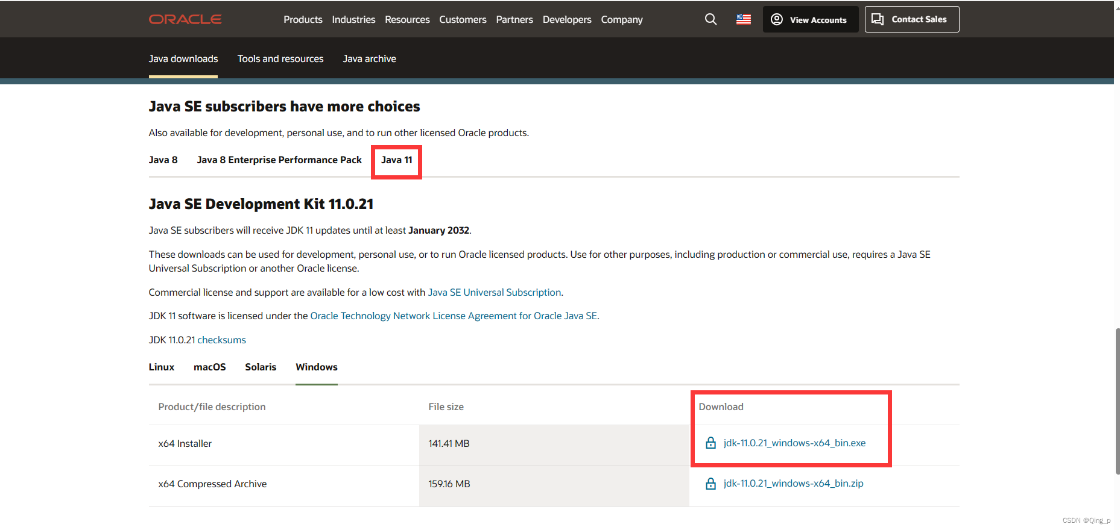Click Java SE subscribers have more choices heading
The image size is (1120, 530).
coord(284,107)
